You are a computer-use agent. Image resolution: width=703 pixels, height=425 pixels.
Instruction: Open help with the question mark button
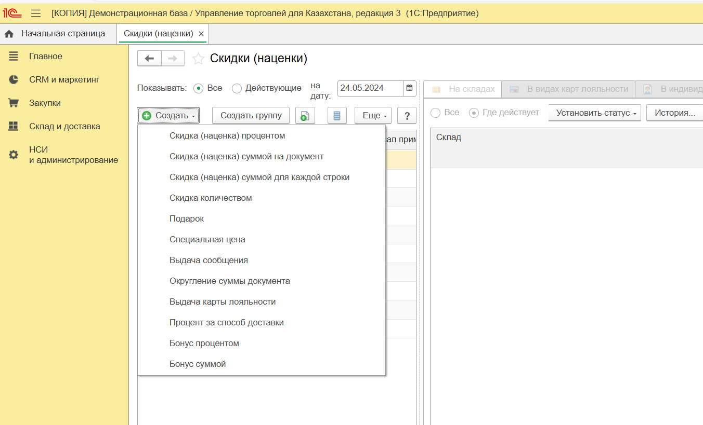(407, 115)
